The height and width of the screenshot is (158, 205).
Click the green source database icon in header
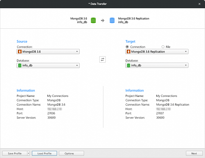93,20
